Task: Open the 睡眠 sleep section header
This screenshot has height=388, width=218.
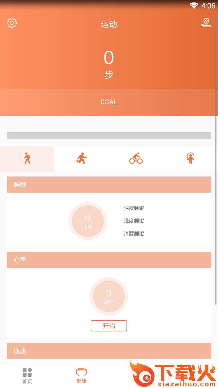Action: [109, 185]
